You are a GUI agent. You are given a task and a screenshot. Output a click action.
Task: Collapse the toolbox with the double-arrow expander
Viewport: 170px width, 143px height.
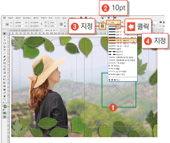(x=3, y=29)
